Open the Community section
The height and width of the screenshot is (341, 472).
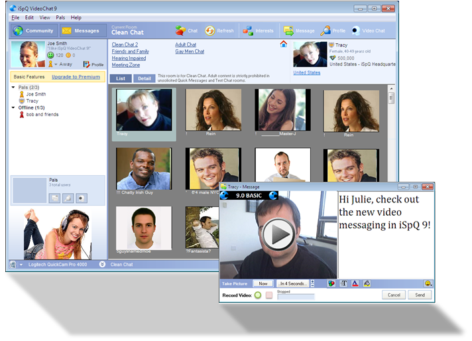click(33, 31)
